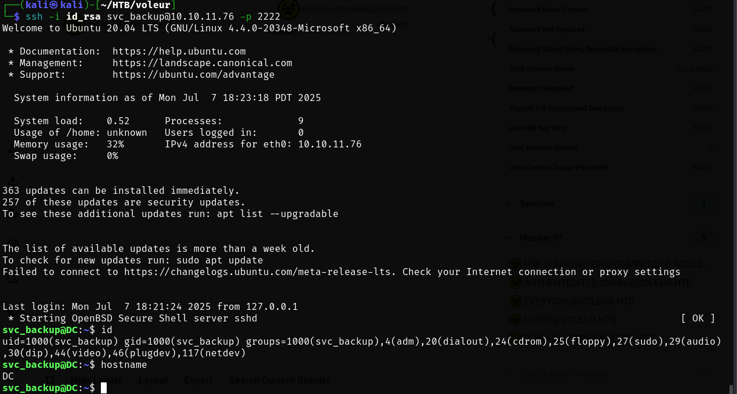Viewport: 737px width, 394px height.
Task: Click the file search icon in sidebar
Action: (x=12, y=278)
